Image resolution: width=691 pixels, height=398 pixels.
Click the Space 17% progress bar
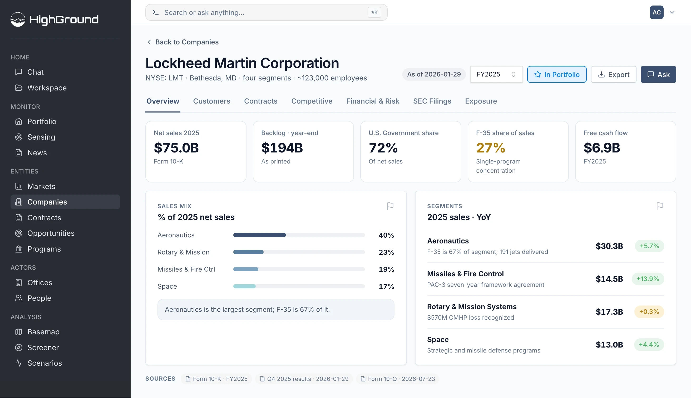(x=299, y=286)
